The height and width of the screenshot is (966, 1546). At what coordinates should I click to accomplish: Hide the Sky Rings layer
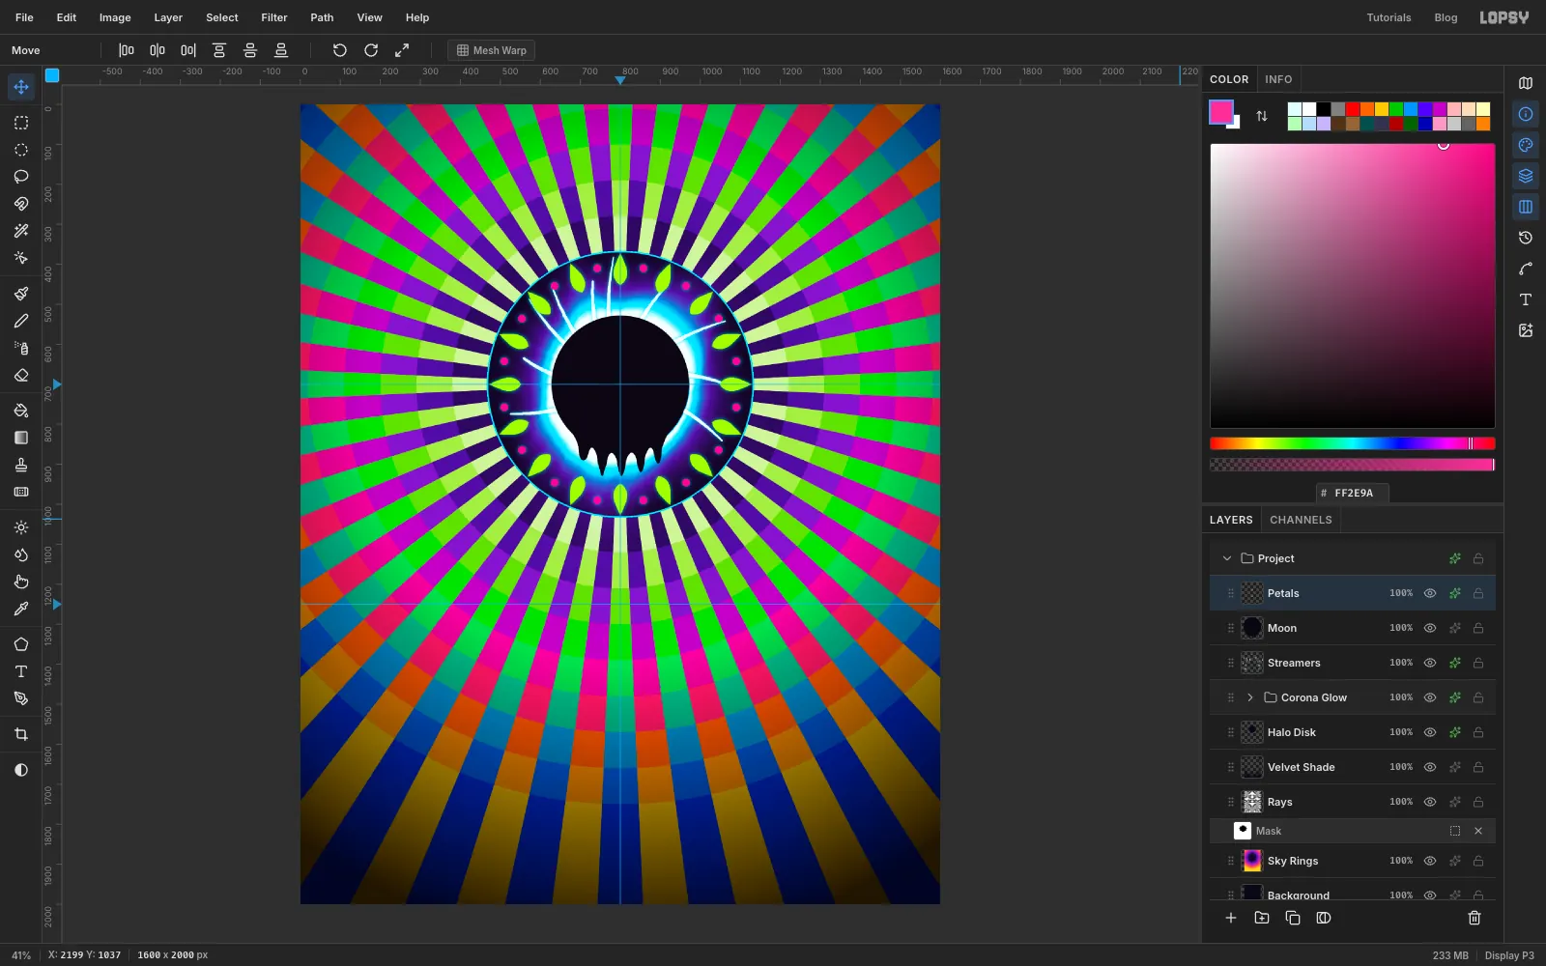[1430, 861]
